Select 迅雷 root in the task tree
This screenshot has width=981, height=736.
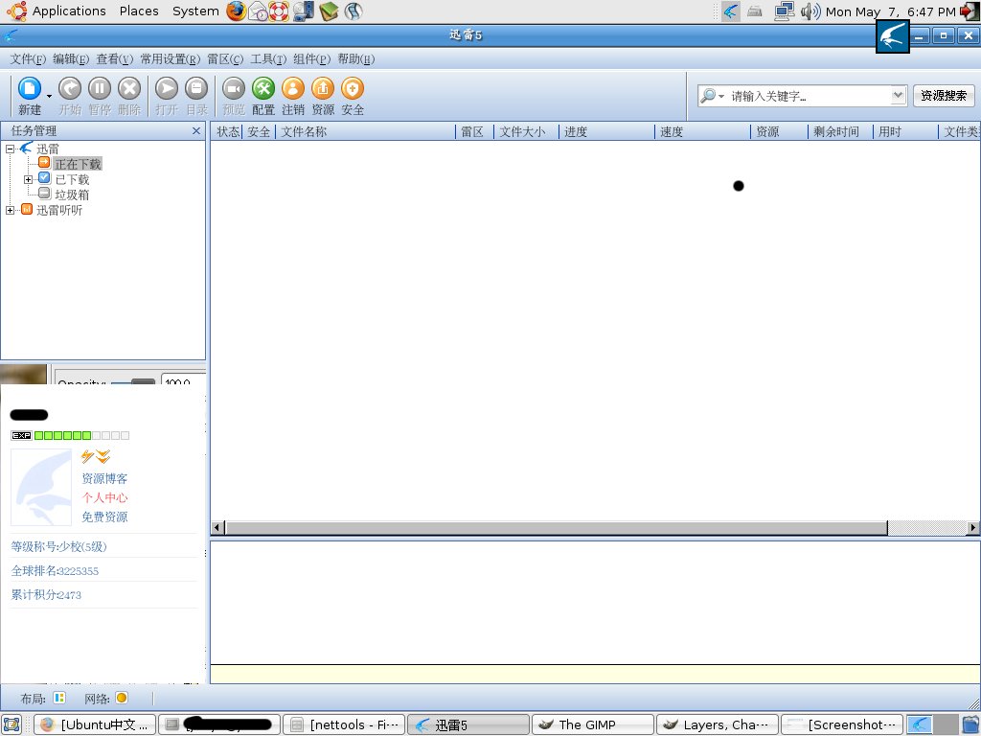[x=48, y=149]
